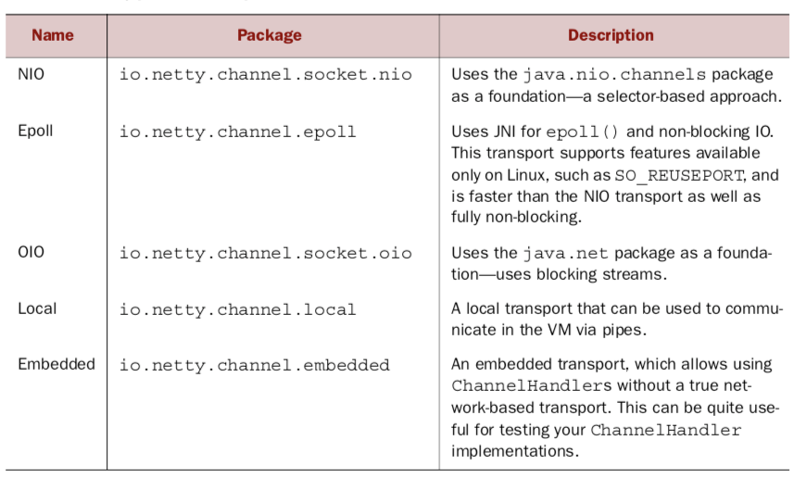Select the NIO row name cell
This screenshot has height=478, width=806.
pyautogui.click(x=31, y=74)
